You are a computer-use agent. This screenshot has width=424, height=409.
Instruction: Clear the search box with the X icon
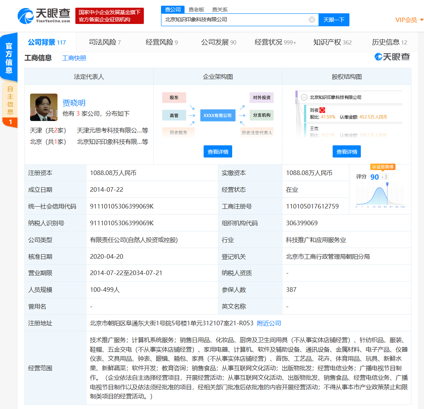[312, 20]
